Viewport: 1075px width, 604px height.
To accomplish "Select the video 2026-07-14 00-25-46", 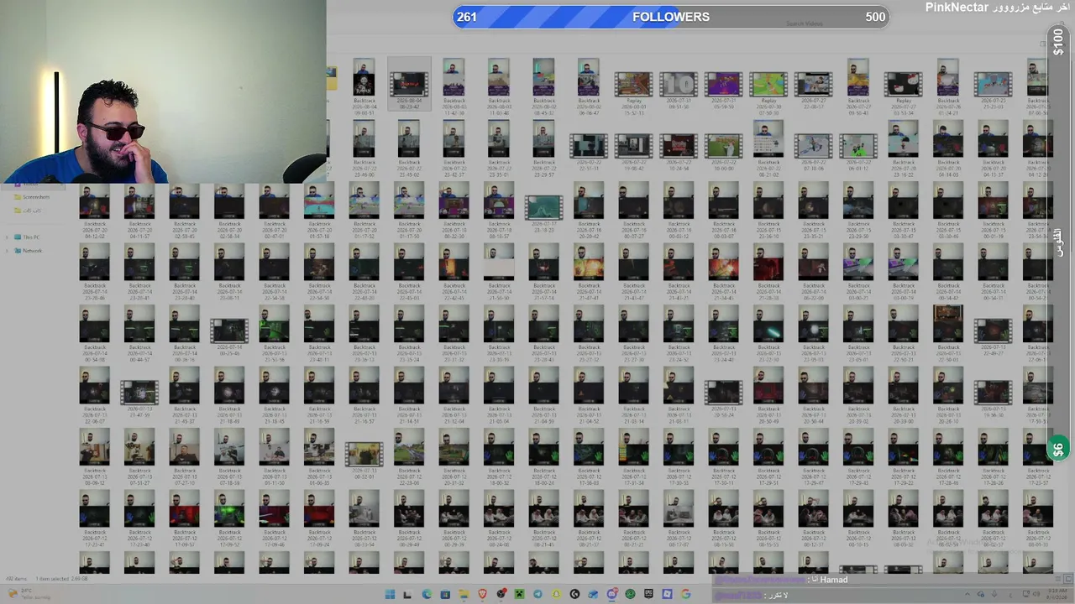I will 229,337.
